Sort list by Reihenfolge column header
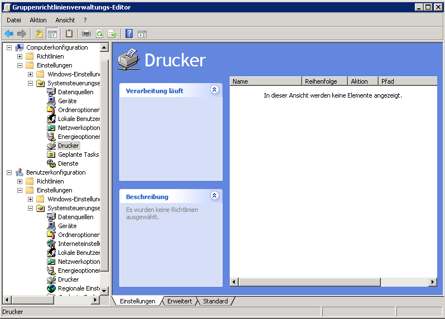The width and height of the screenshot is (445, 319). click(325, 81)
